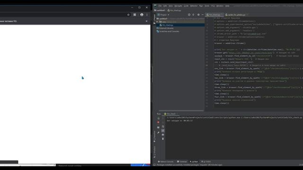Expand the venv folder in the project tree
The height and width of the screenshot is (170, 303).
pos(157,22)
